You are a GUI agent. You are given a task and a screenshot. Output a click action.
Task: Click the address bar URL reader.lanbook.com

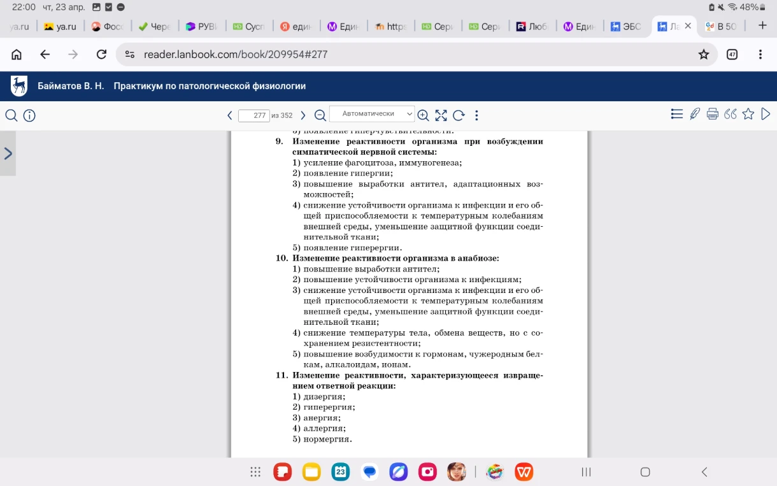(x=236, y=55)
